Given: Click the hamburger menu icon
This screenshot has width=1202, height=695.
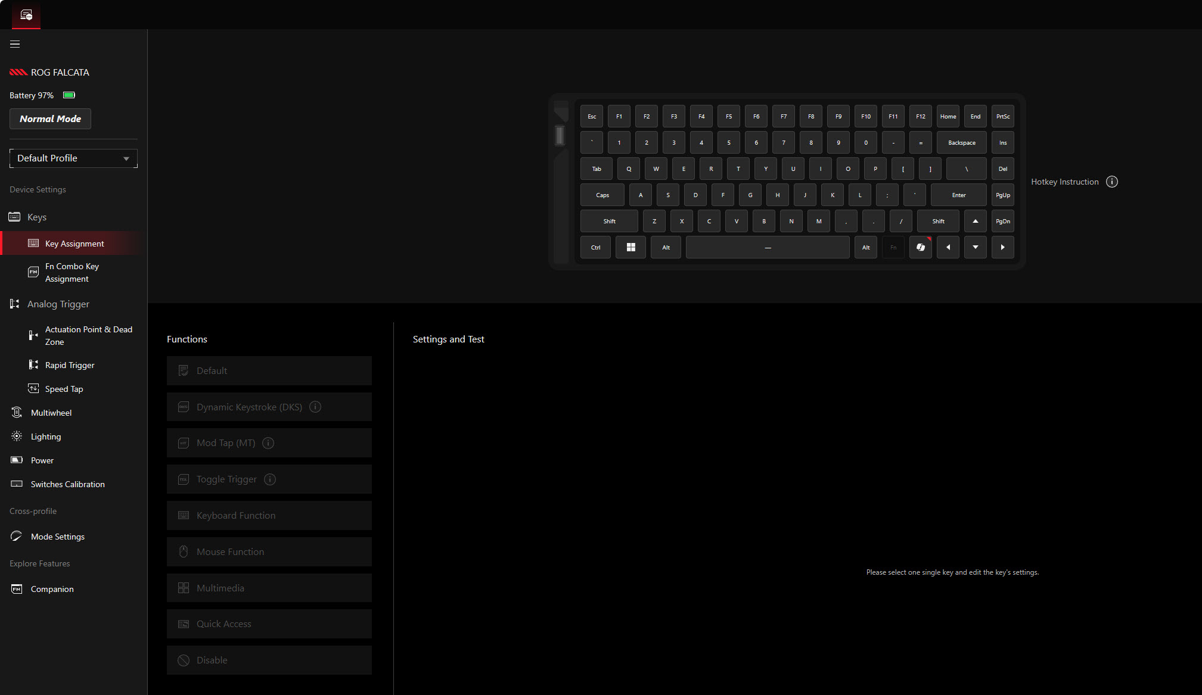Looking at the screenshot, I should [15, 44].
